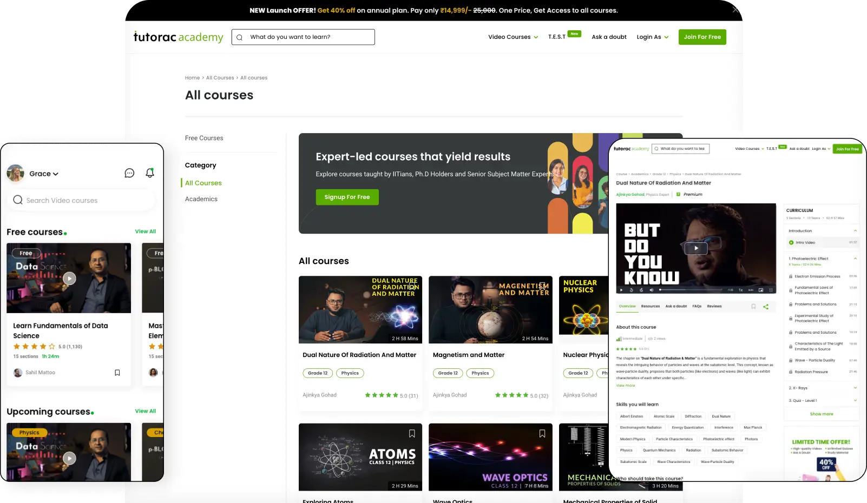Open Free Courses in the sidebar
The width and height of the screenshot is (867, 503).
pyautogui.click(x=204, y=138)
